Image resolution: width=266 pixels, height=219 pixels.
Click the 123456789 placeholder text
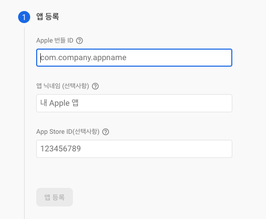(60, 149)
